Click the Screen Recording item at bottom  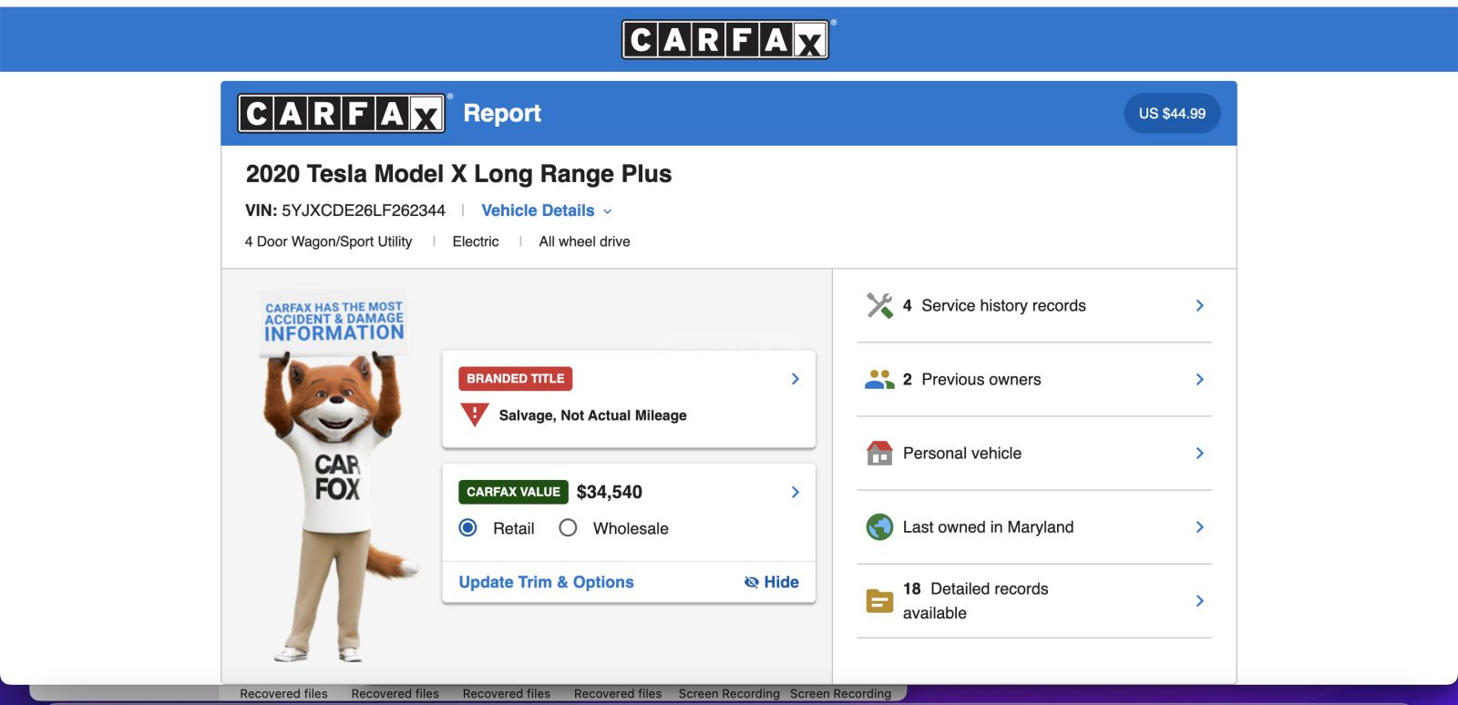coord(729,693)
